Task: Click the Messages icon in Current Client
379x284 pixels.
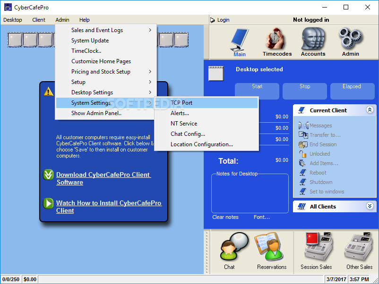Action: (303, 125)
